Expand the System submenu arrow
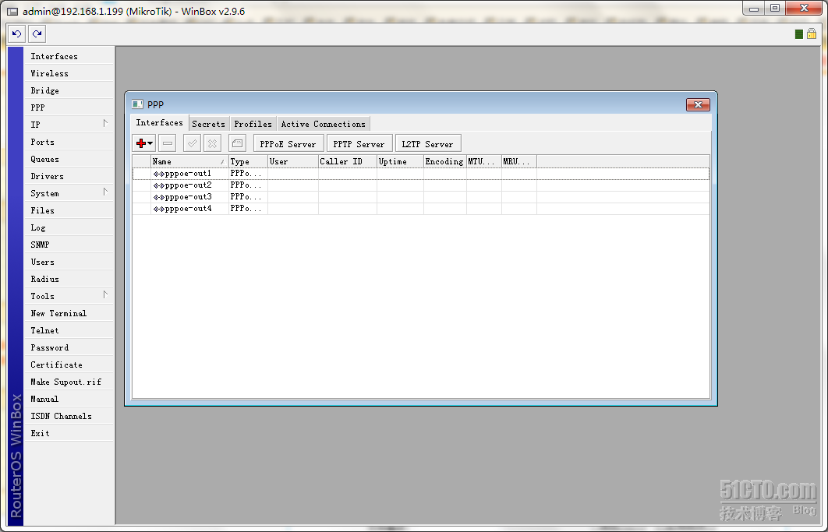This screenshot has width=828, height=532. [105, 192]
